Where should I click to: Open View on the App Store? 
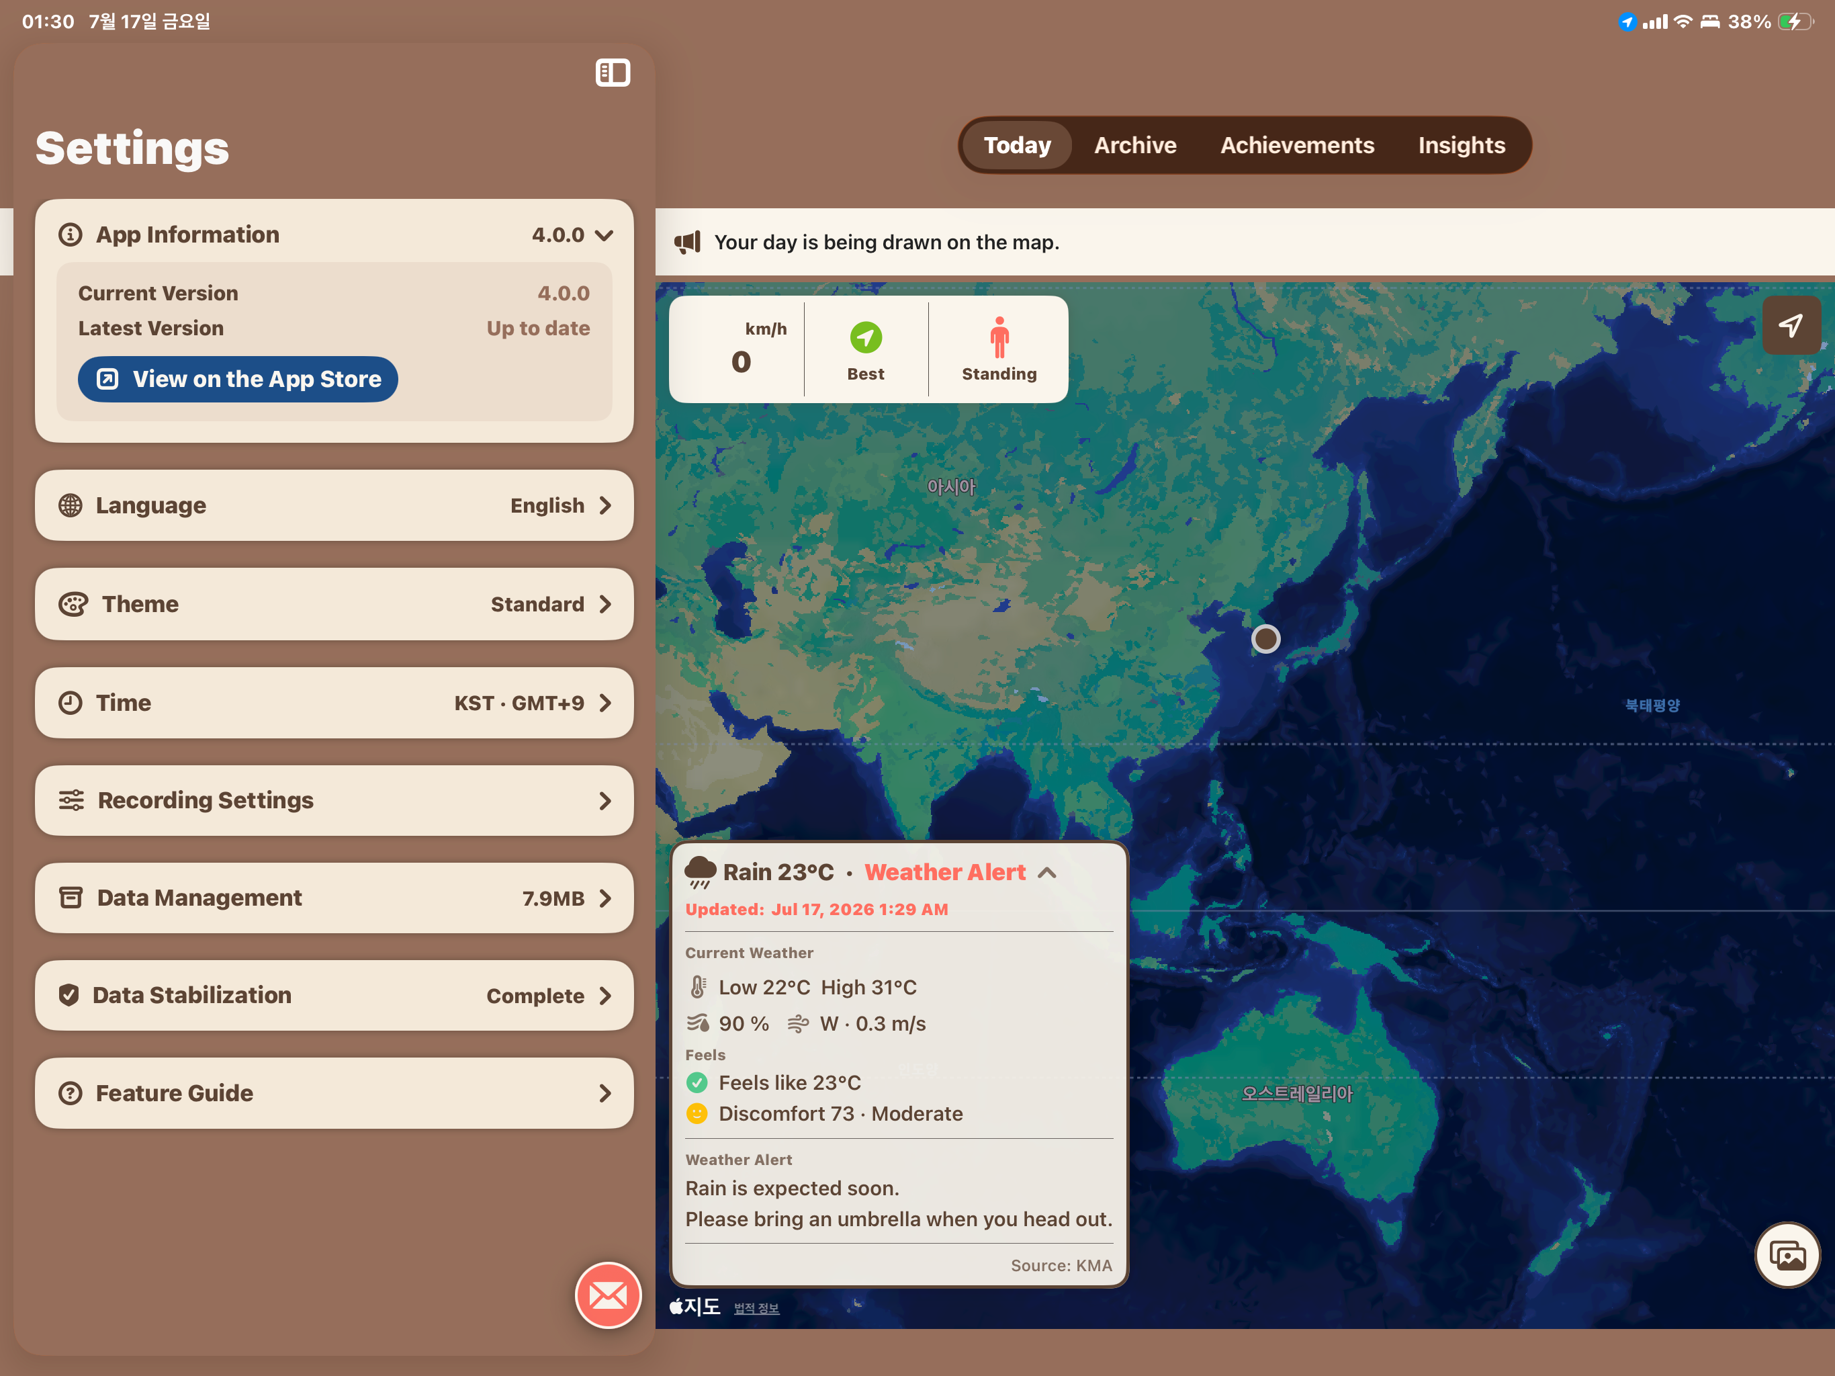pyautogui.click(x=238, y=379)
